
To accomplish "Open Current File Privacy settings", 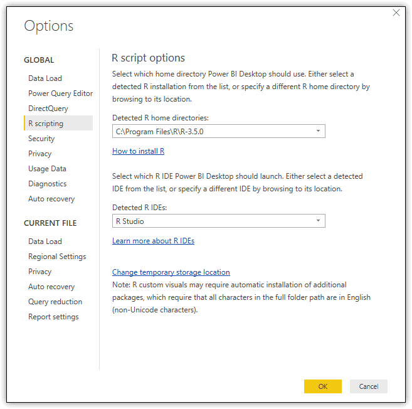I will point(40,271).
